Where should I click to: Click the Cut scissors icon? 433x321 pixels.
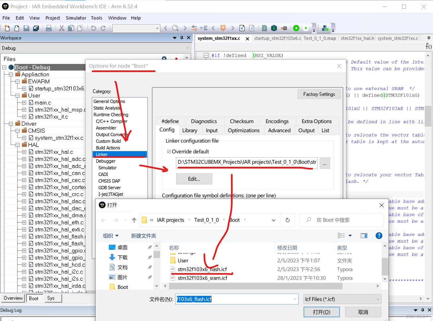[x=61, y=28]
